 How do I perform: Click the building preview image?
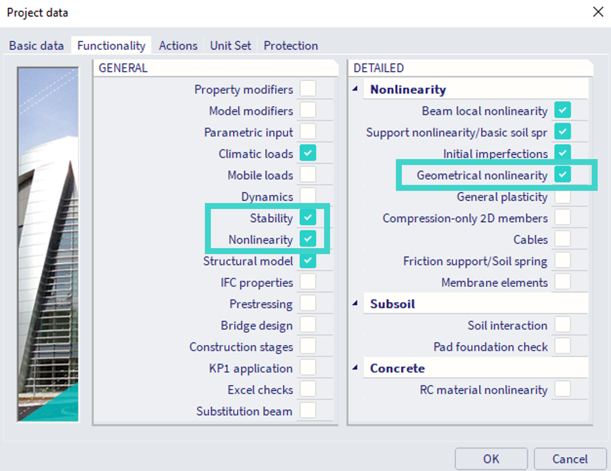pos(48,244)
